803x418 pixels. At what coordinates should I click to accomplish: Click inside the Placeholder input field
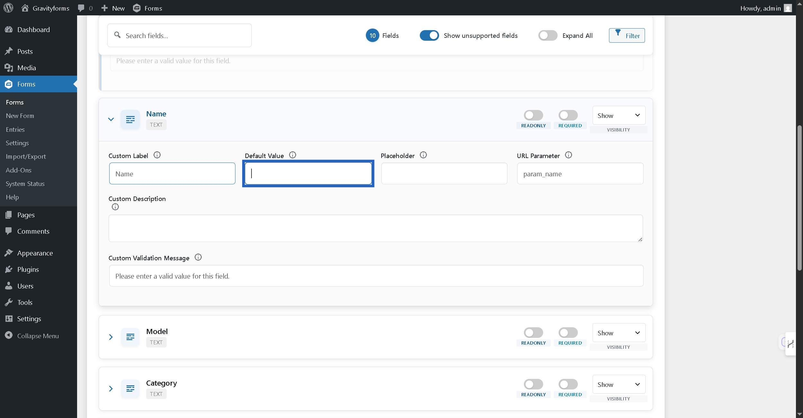click(444, 173)
